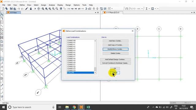Click the Run Analysis play triangle icon

(x=35, y=9)
